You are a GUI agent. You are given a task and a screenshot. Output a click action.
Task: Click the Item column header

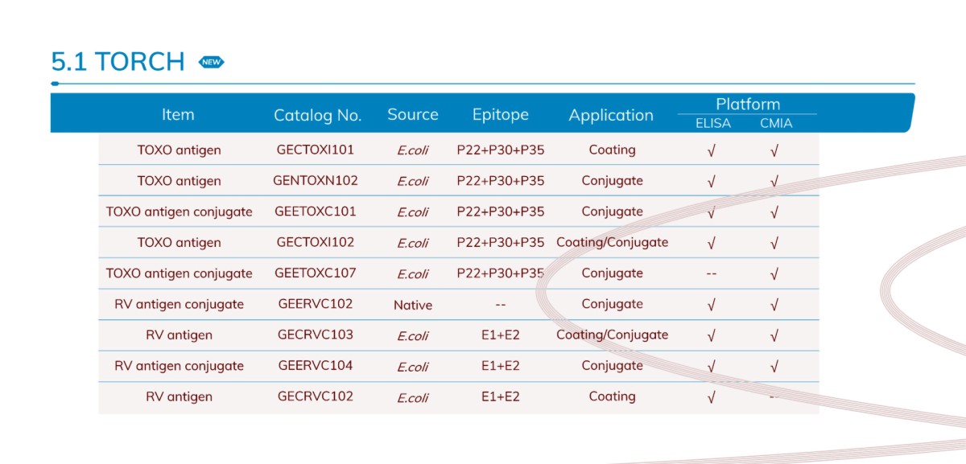tap(178, 115)
